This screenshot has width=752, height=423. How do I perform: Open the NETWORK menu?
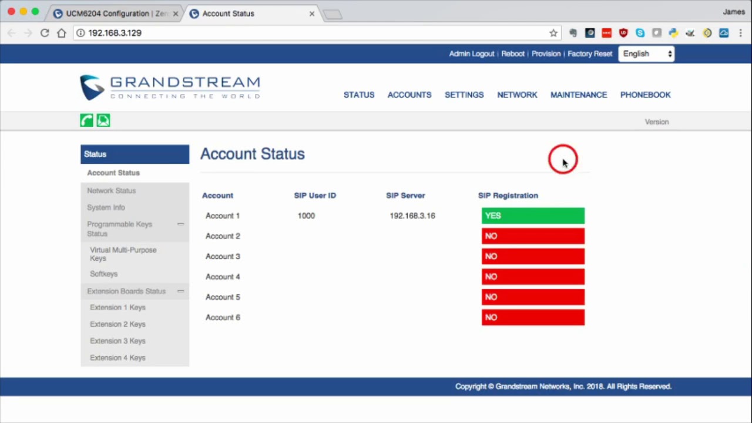517,95
